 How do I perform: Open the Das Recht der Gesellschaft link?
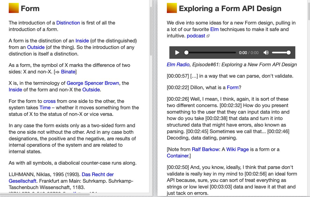tap(98, 175)
